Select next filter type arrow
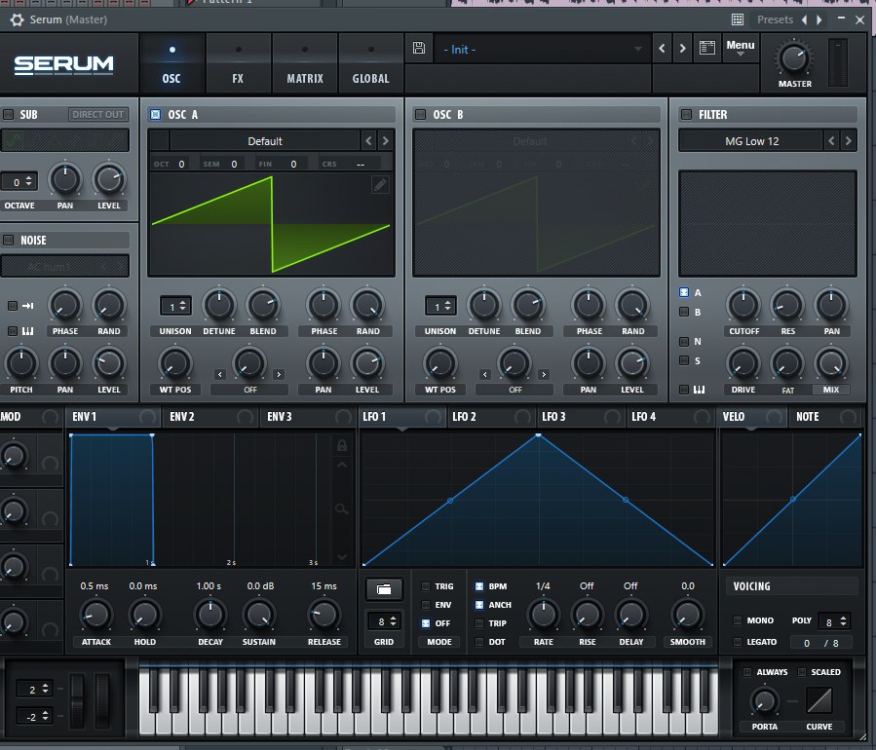 click(848, 140)
